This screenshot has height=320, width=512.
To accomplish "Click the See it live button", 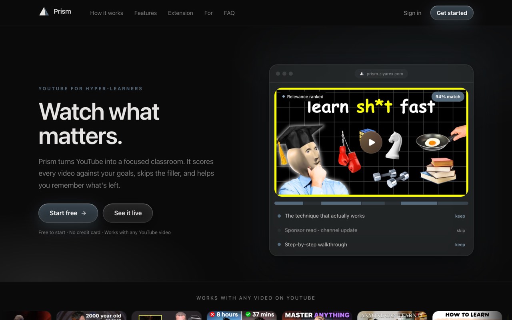I will pos(128,213).
